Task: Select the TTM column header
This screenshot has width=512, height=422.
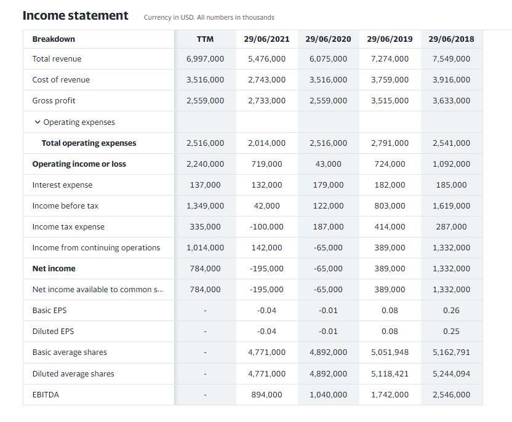Action: click(x=206, y=39)
